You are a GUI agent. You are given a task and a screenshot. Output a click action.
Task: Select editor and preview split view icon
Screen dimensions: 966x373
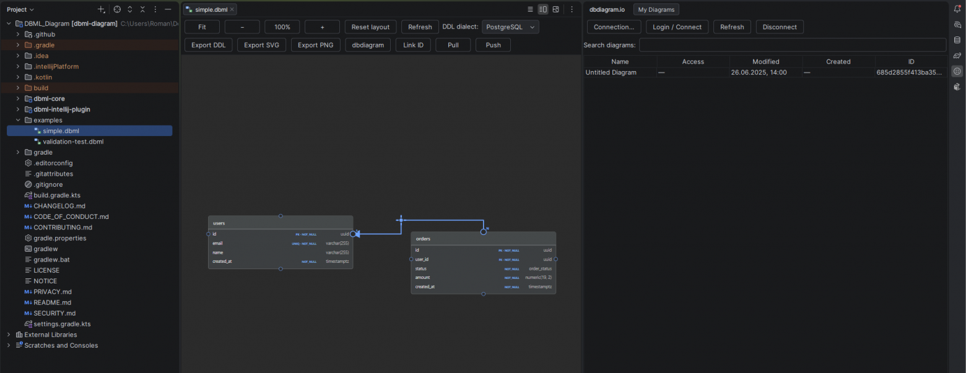coord(543,9)
